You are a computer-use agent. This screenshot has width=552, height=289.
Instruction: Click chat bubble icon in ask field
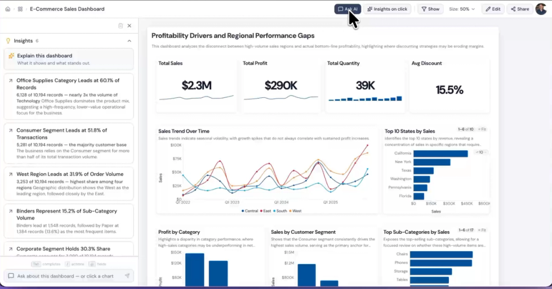point(11,276)
